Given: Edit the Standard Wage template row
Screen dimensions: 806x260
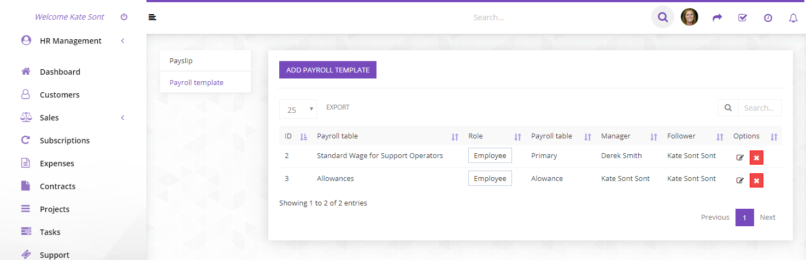Looking at the screenshot, I should pos(740,158).
